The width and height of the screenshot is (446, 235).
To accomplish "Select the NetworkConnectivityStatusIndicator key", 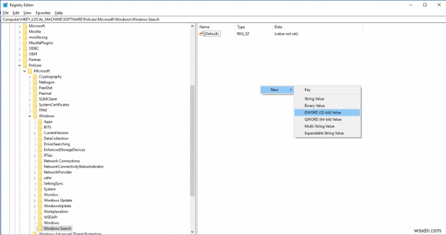I will (74, 167).
